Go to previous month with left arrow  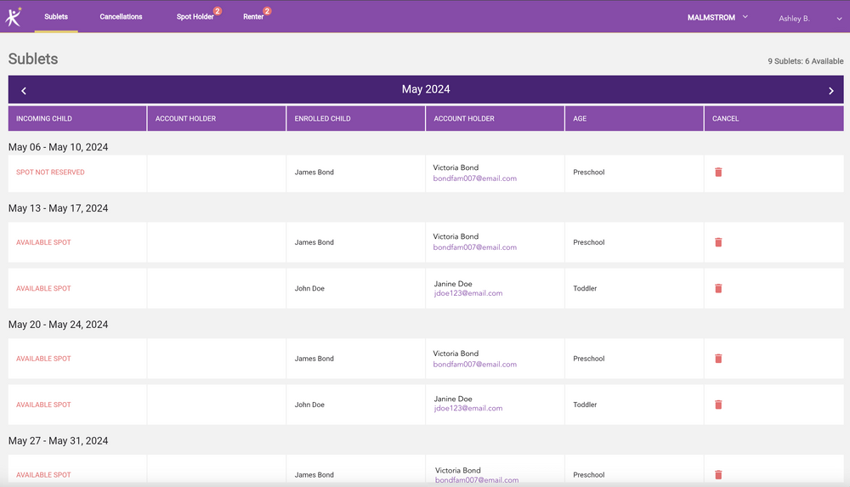(24, 90)
